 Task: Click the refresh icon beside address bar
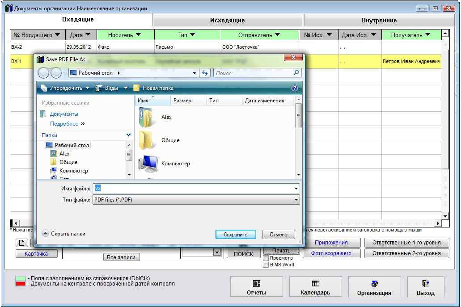pyautogui.click(x=206, y=73)
